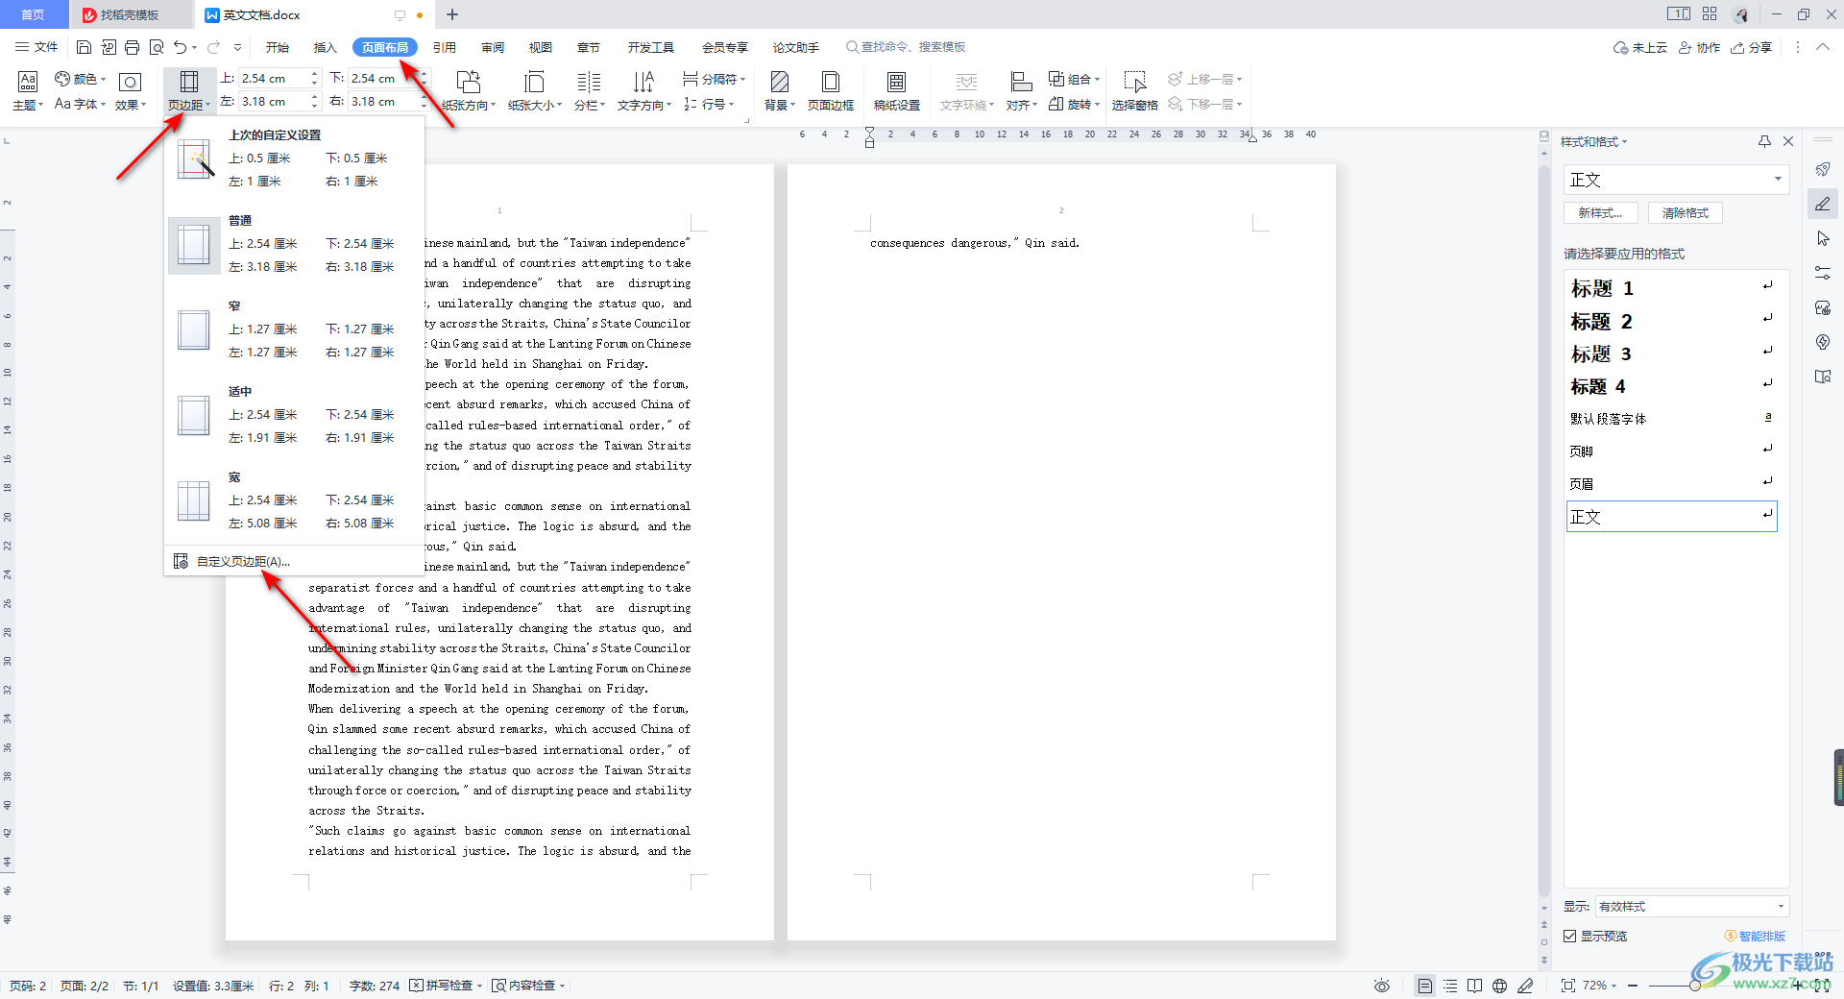Click the Undo arrow icon
This screenshot has height=999, width=1844.
[x=180, y=47]
